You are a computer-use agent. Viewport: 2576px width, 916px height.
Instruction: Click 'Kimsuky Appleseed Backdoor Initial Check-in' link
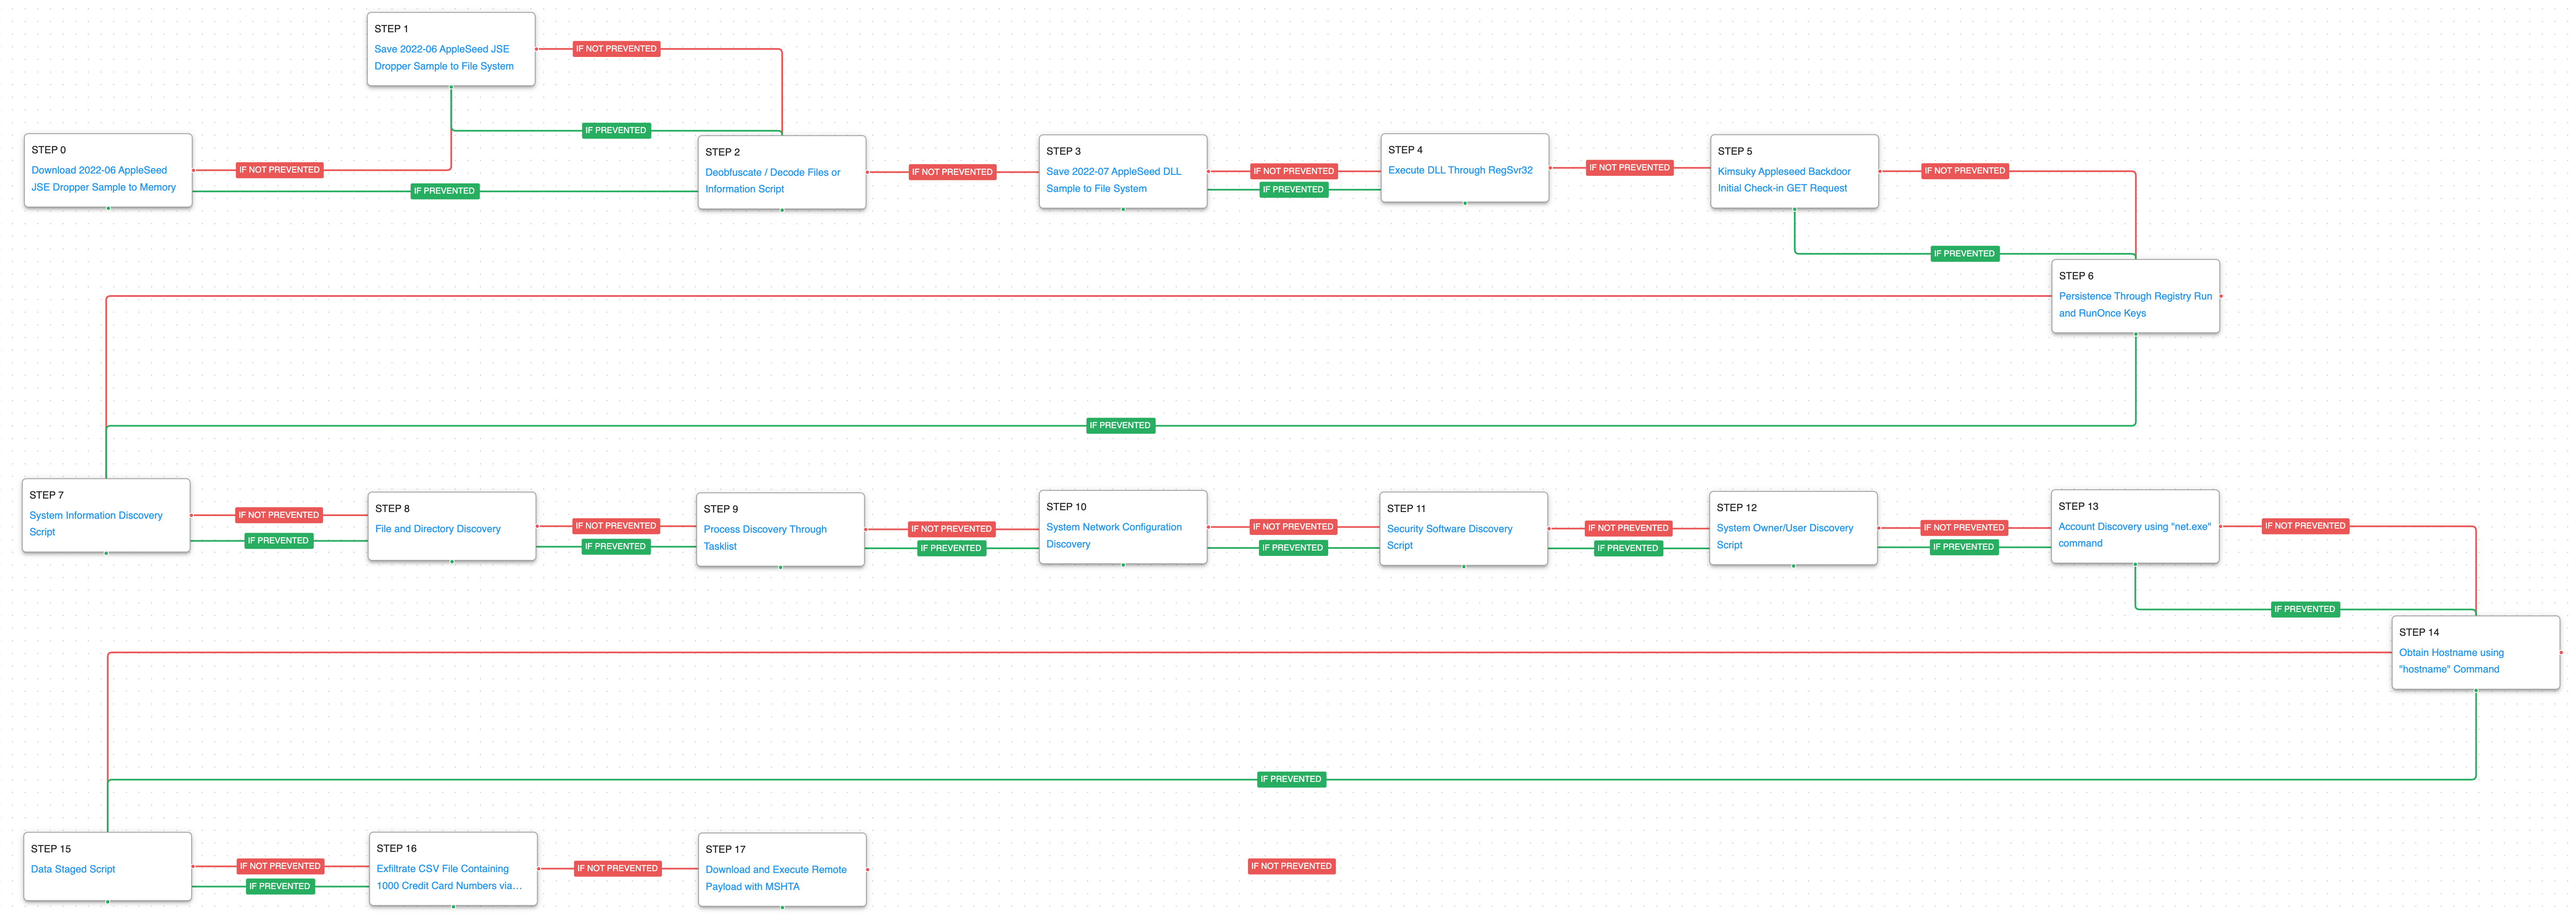pyautogui.click(x=1783, y=172)
